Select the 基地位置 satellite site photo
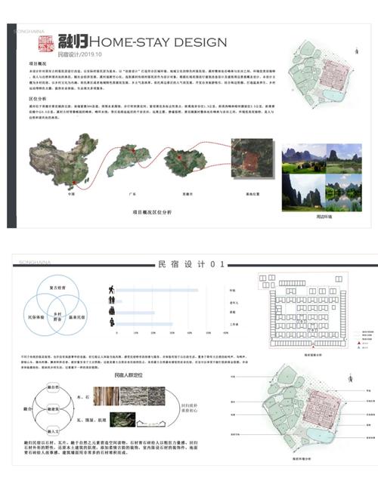This screenshot has height=493, width=378. point(252,158)
